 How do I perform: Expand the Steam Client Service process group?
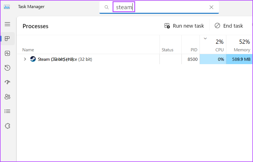25,59
